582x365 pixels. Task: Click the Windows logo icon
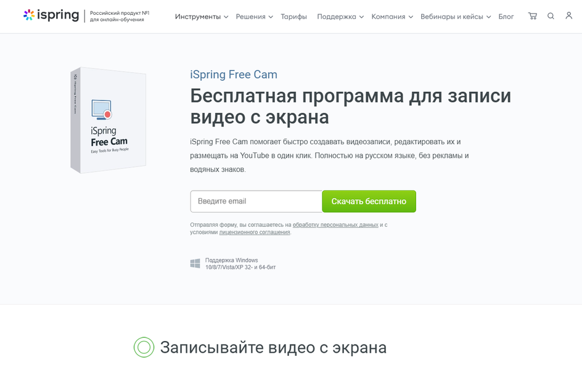pyautogui.click(x=195, y=263)
